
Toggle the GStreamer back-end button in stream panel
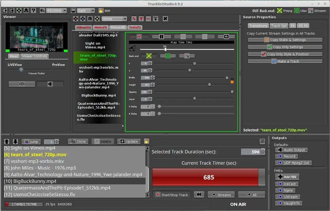tap(187, 56)
